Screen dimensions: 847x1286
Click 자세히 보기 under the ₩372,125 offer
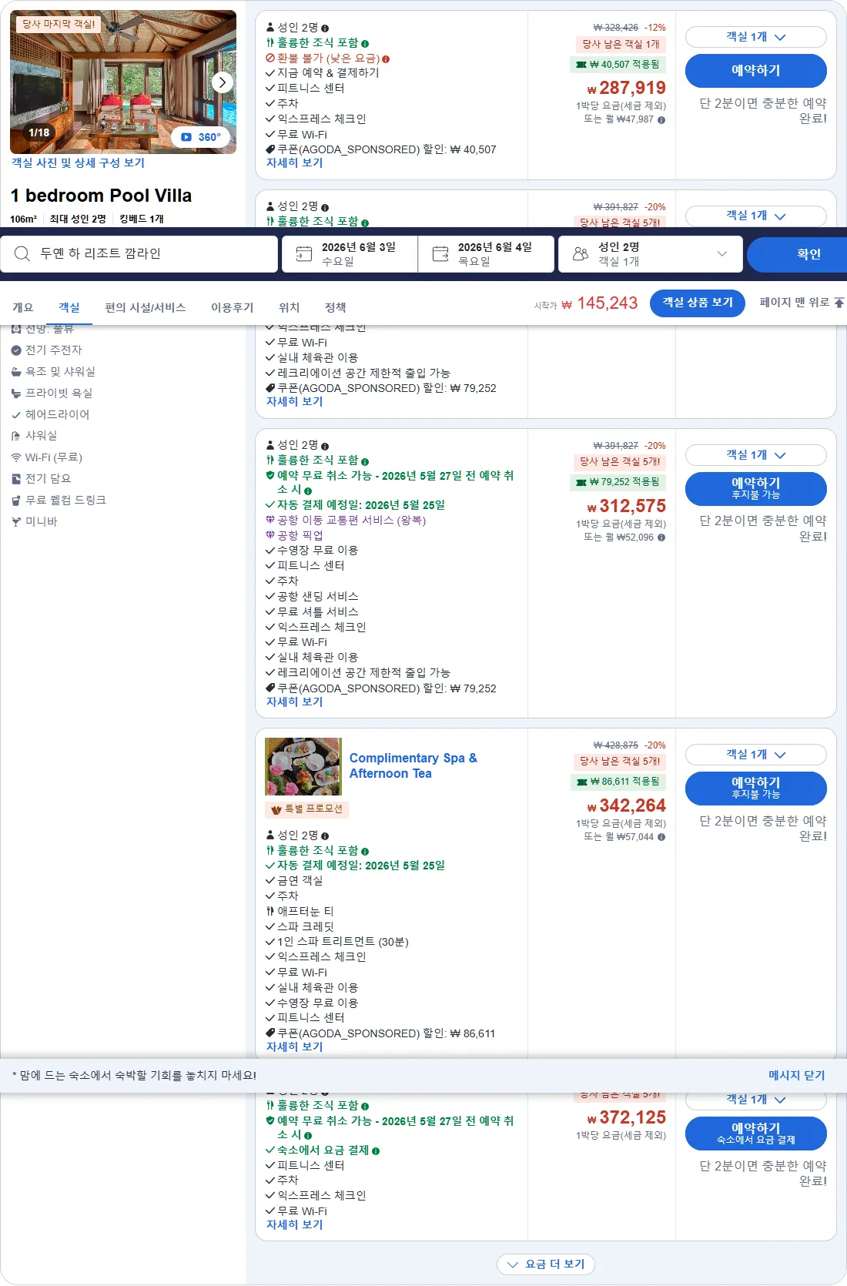pyautogui.click(x=294, y=1225)
